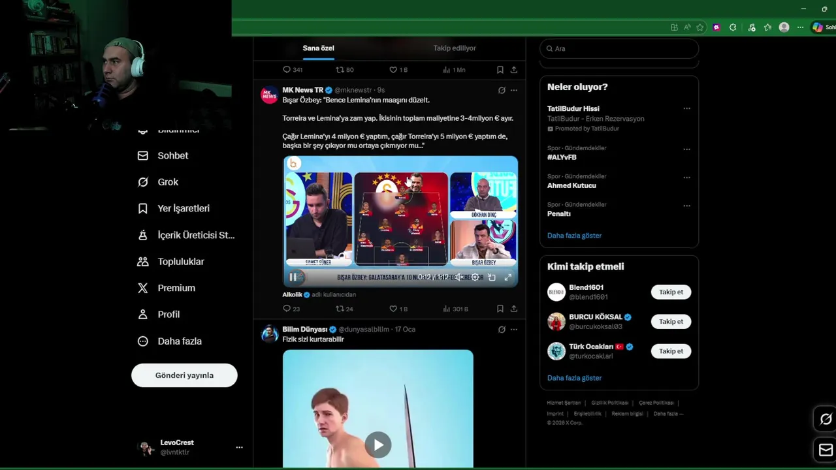
Task: Reply to the MK News TR post (23)
Action: pyautogui.click(x=291, y=309)
